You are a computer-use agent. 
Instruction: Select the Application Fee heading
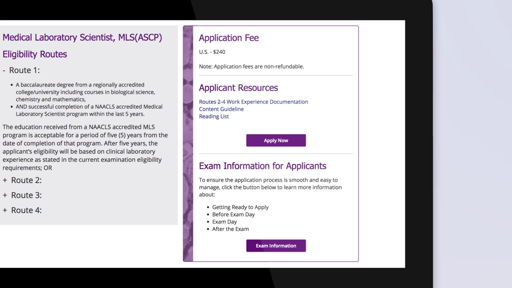pos(229,38)
